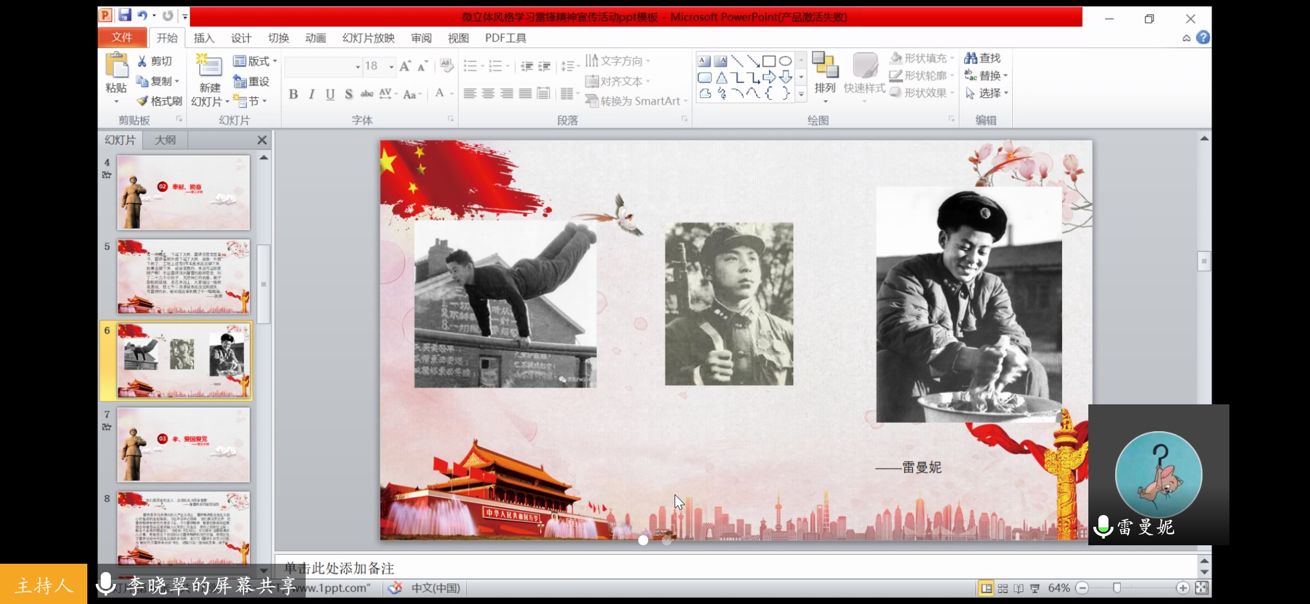Select the oval shape in the shapes gallery

click(785, 61)
